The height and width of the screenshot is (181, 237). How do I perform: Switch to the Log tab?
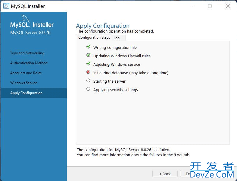119,38
